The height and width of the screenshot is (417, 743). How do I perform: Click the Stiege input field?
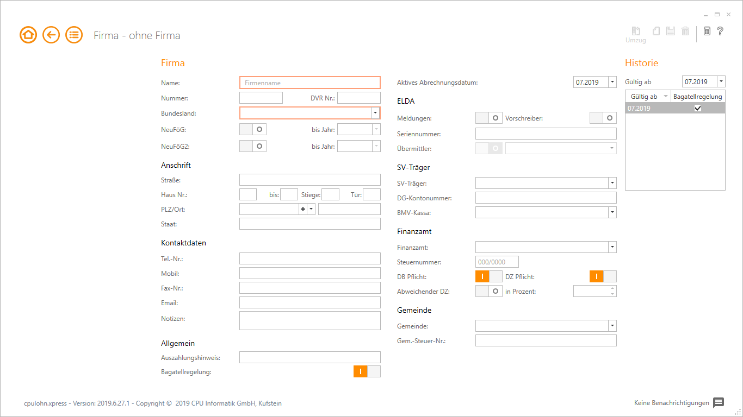pyautogui.click(x=331, y=194)
